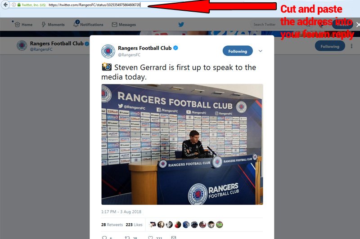Click the site information icon in address bar
The image size is (360, 239).
point(14,4)
